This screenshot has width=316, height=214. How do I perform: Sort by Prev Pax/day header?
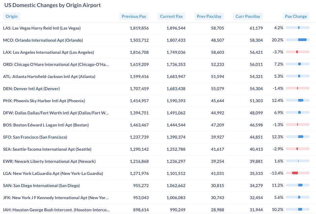[209, 16]
